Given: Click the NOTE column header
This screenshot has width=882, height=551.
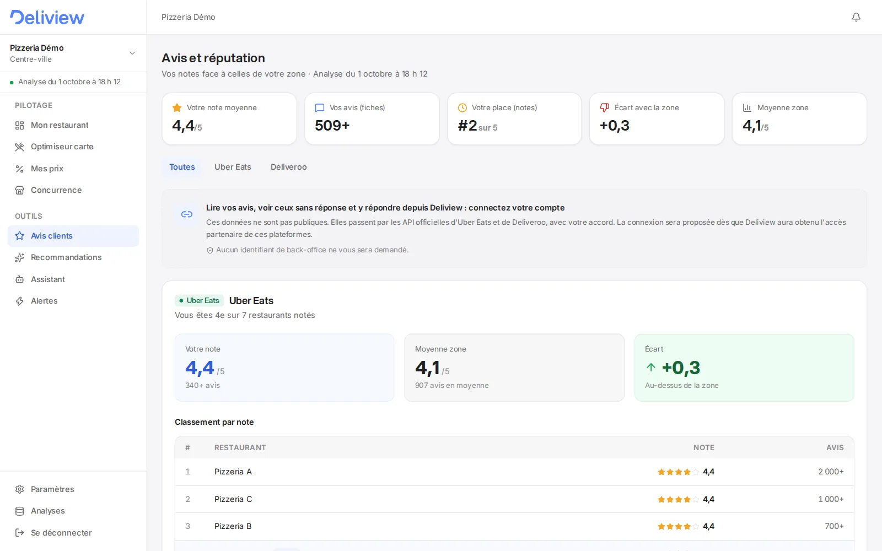Looking at the screenshot, I should coord(703,448).
